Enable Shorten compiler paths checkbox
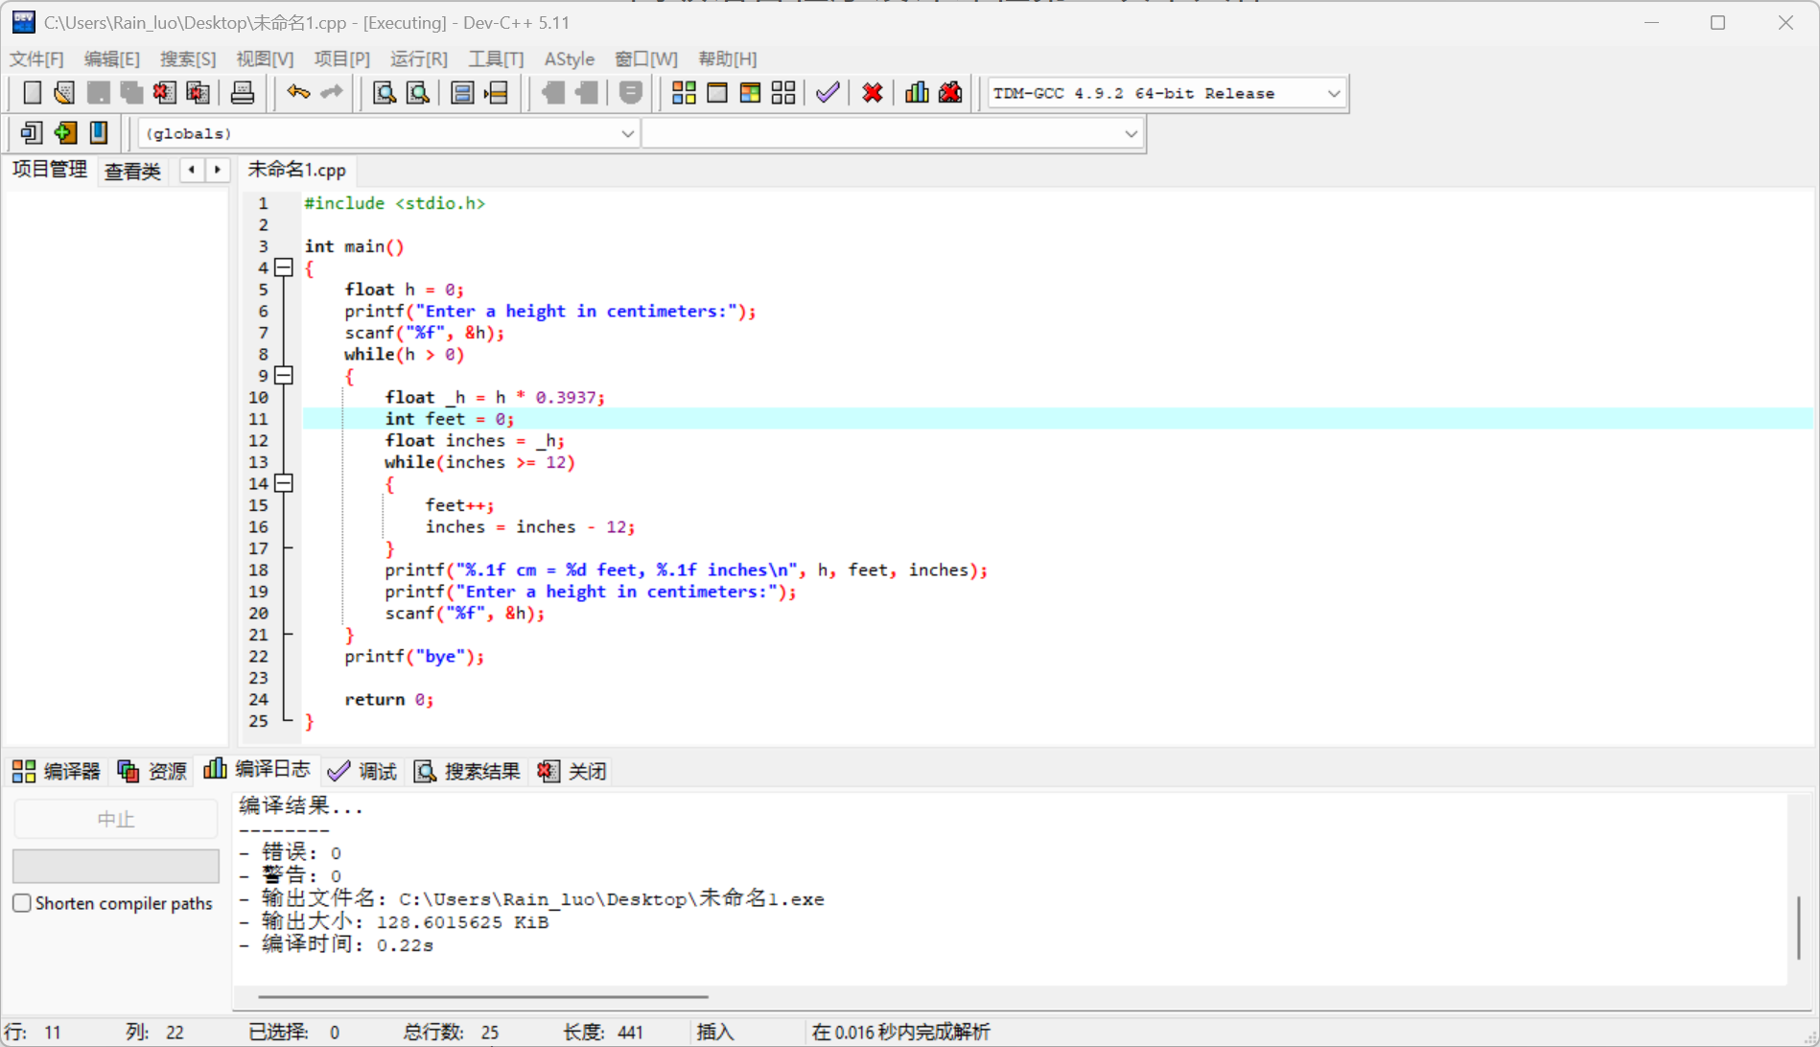Screen dimensions: 1820x1047 21,903
